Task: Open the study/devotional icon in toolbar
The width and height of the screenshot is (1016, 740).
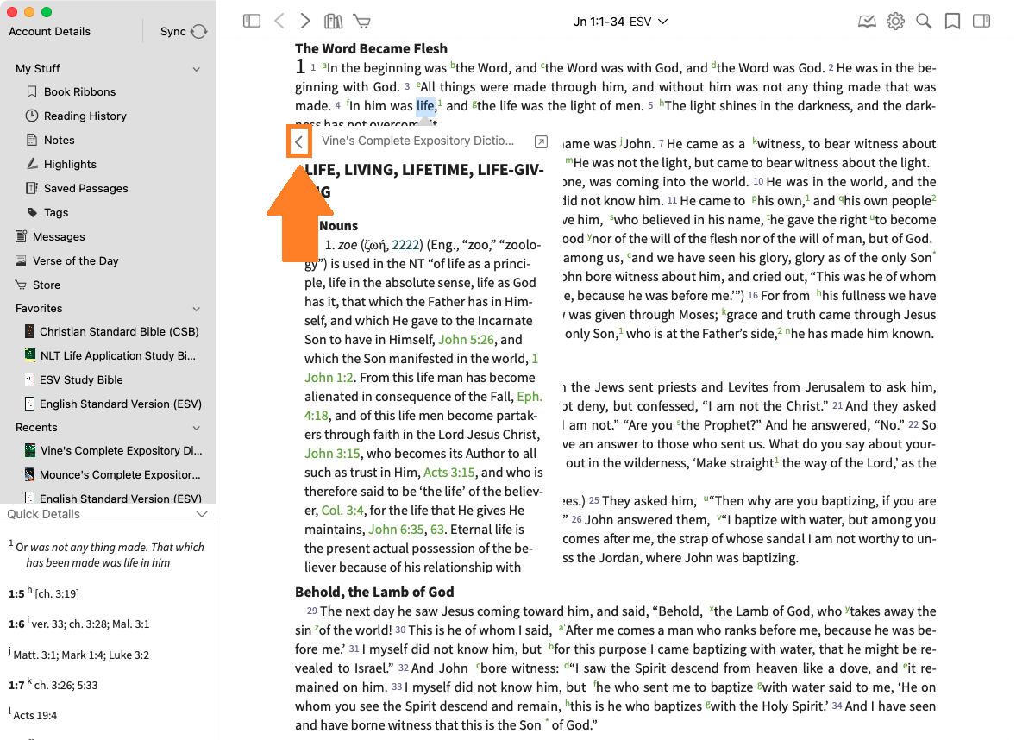Action: click(867, 22)
